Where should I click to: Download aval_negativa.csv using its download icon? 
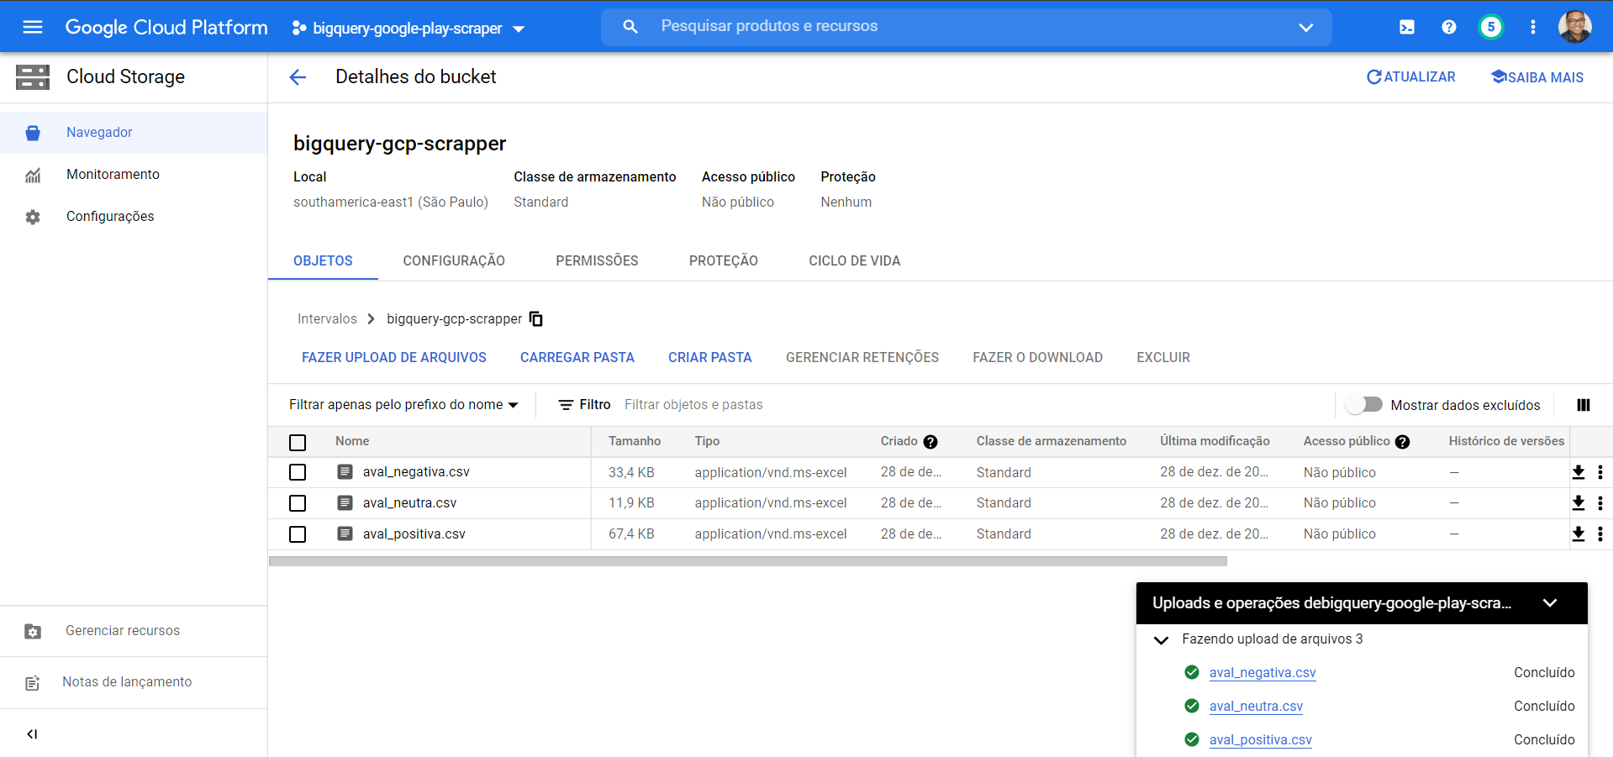point(1579,472)
